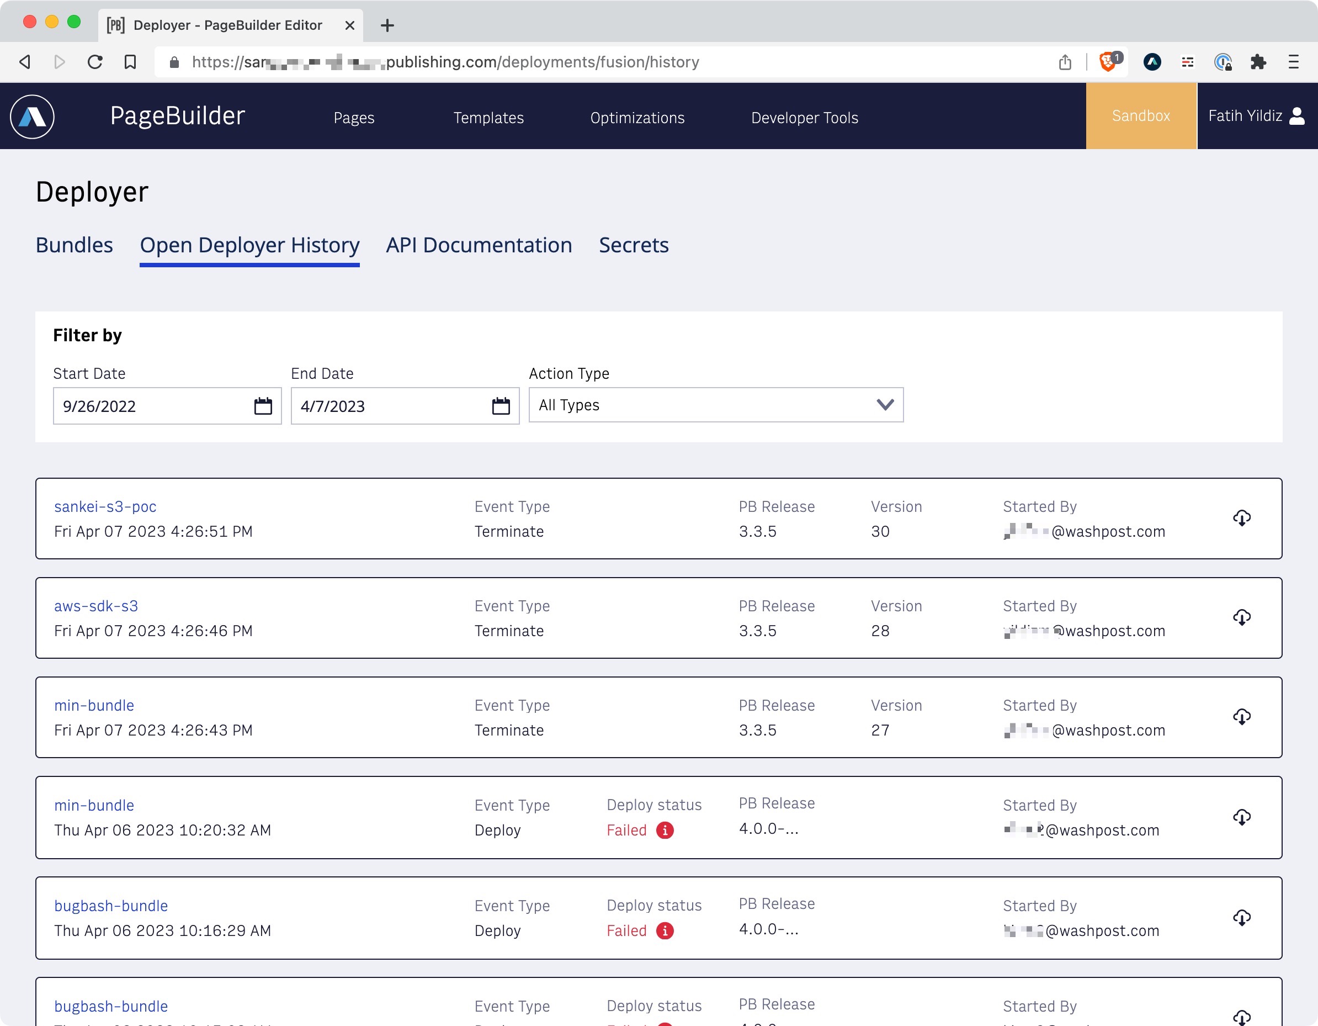Select the Open Deployer History tab

[250, 245]
